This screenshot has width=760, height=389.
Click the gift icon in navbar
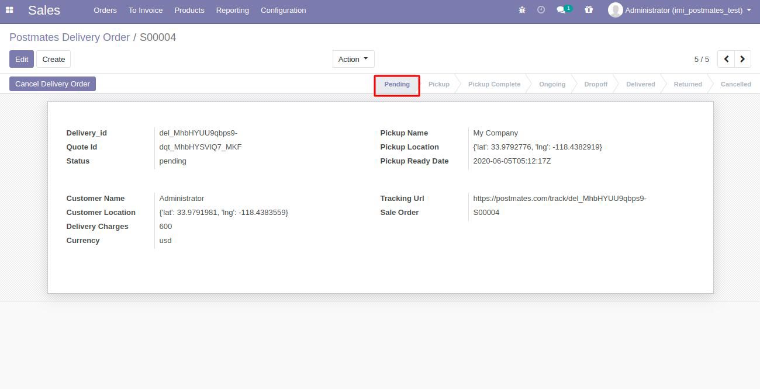coord(589,10)
